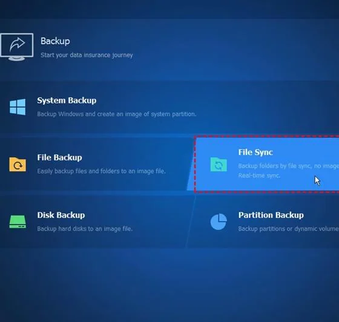This screenshot has height=322, width=339.
Task: Click 'Start your data insurance journey' subtitle
Action: [87, 55]
